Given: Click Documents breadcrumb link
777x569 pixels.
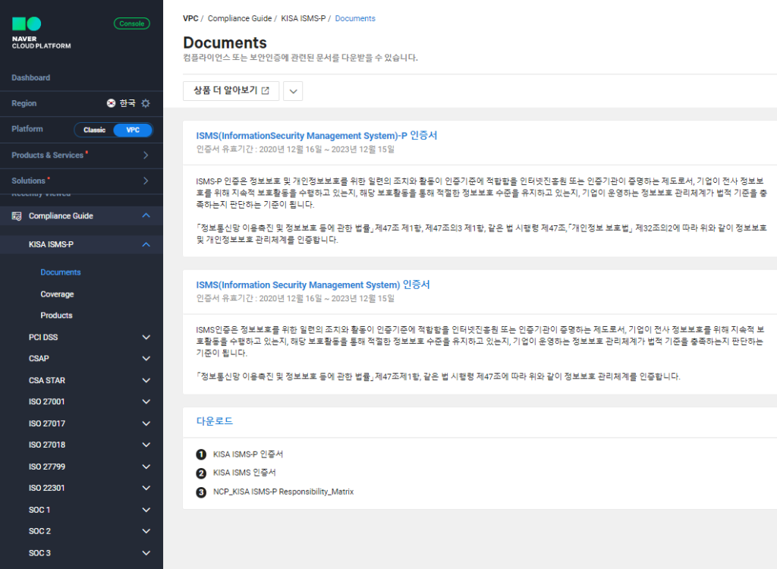Looking at the screenshot, I should click(355, 18).
